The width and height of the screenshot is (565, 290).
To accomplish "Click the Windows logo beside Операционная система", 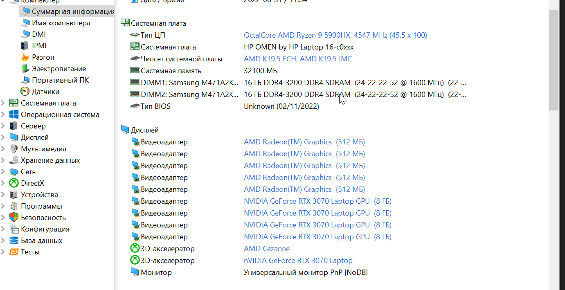I will pos(14,115).
